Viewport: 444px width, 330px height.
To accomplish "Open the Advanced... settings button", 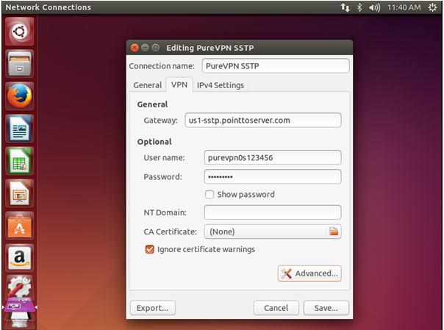I will [309, 273].
